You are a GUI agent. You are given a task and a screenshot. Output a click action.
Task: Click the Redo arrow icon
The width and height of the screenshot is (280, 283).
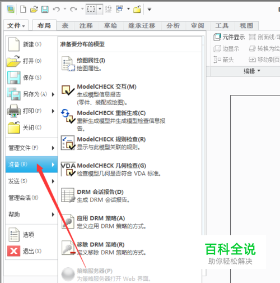[x=73, y=9]
